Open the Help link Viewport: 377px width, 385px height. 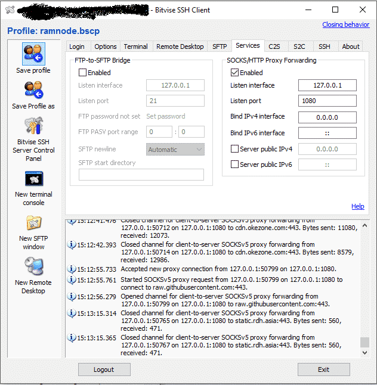pyautogui.click(x=357, y=206)
